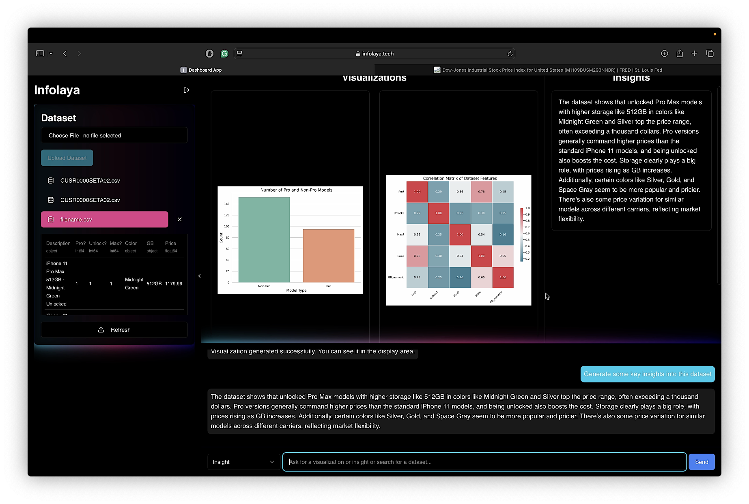Click the ask-for-a-visualization input field

point(483,461)
